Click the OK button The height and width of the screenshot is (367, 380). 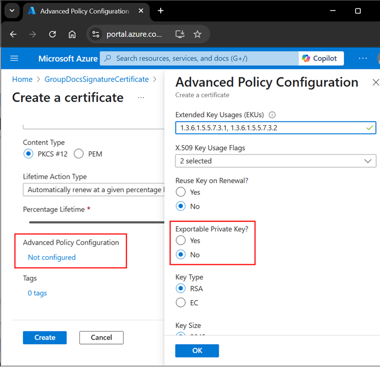click(x=197, y=351)
